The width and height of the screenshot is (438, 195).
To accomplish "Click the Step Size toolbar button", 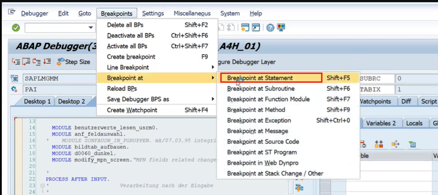I will click(73, 62).
